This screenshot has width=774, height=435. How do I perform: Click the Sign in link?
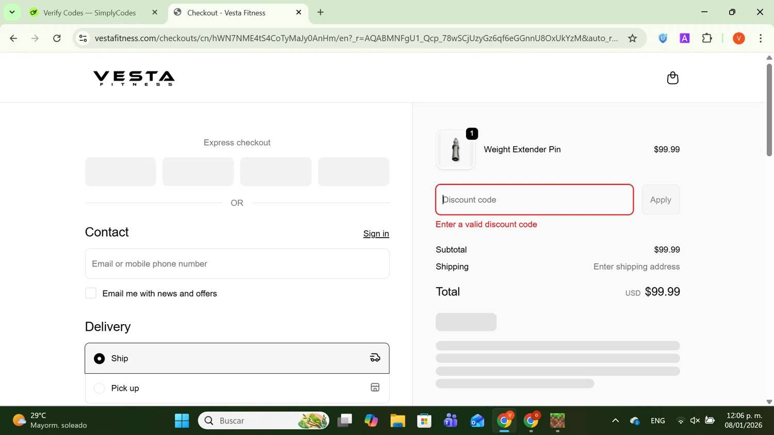click(376, 233)
